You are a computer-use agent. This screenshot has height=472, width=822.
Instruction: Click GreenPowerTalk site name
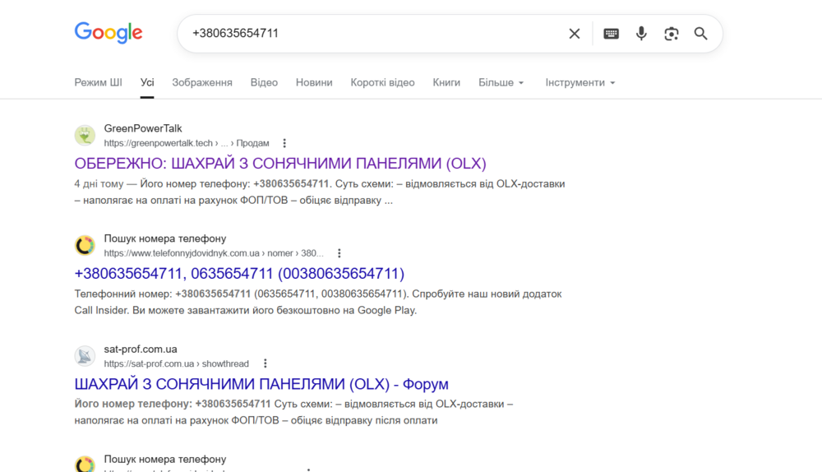[142, 128]
